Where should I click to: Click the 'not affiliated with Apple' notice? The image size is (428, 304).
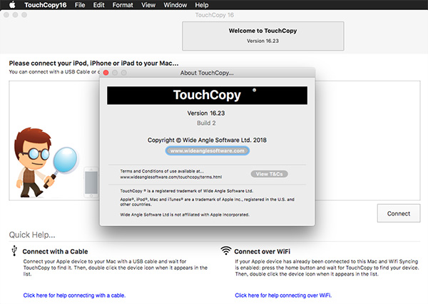(x=185, y=215)
